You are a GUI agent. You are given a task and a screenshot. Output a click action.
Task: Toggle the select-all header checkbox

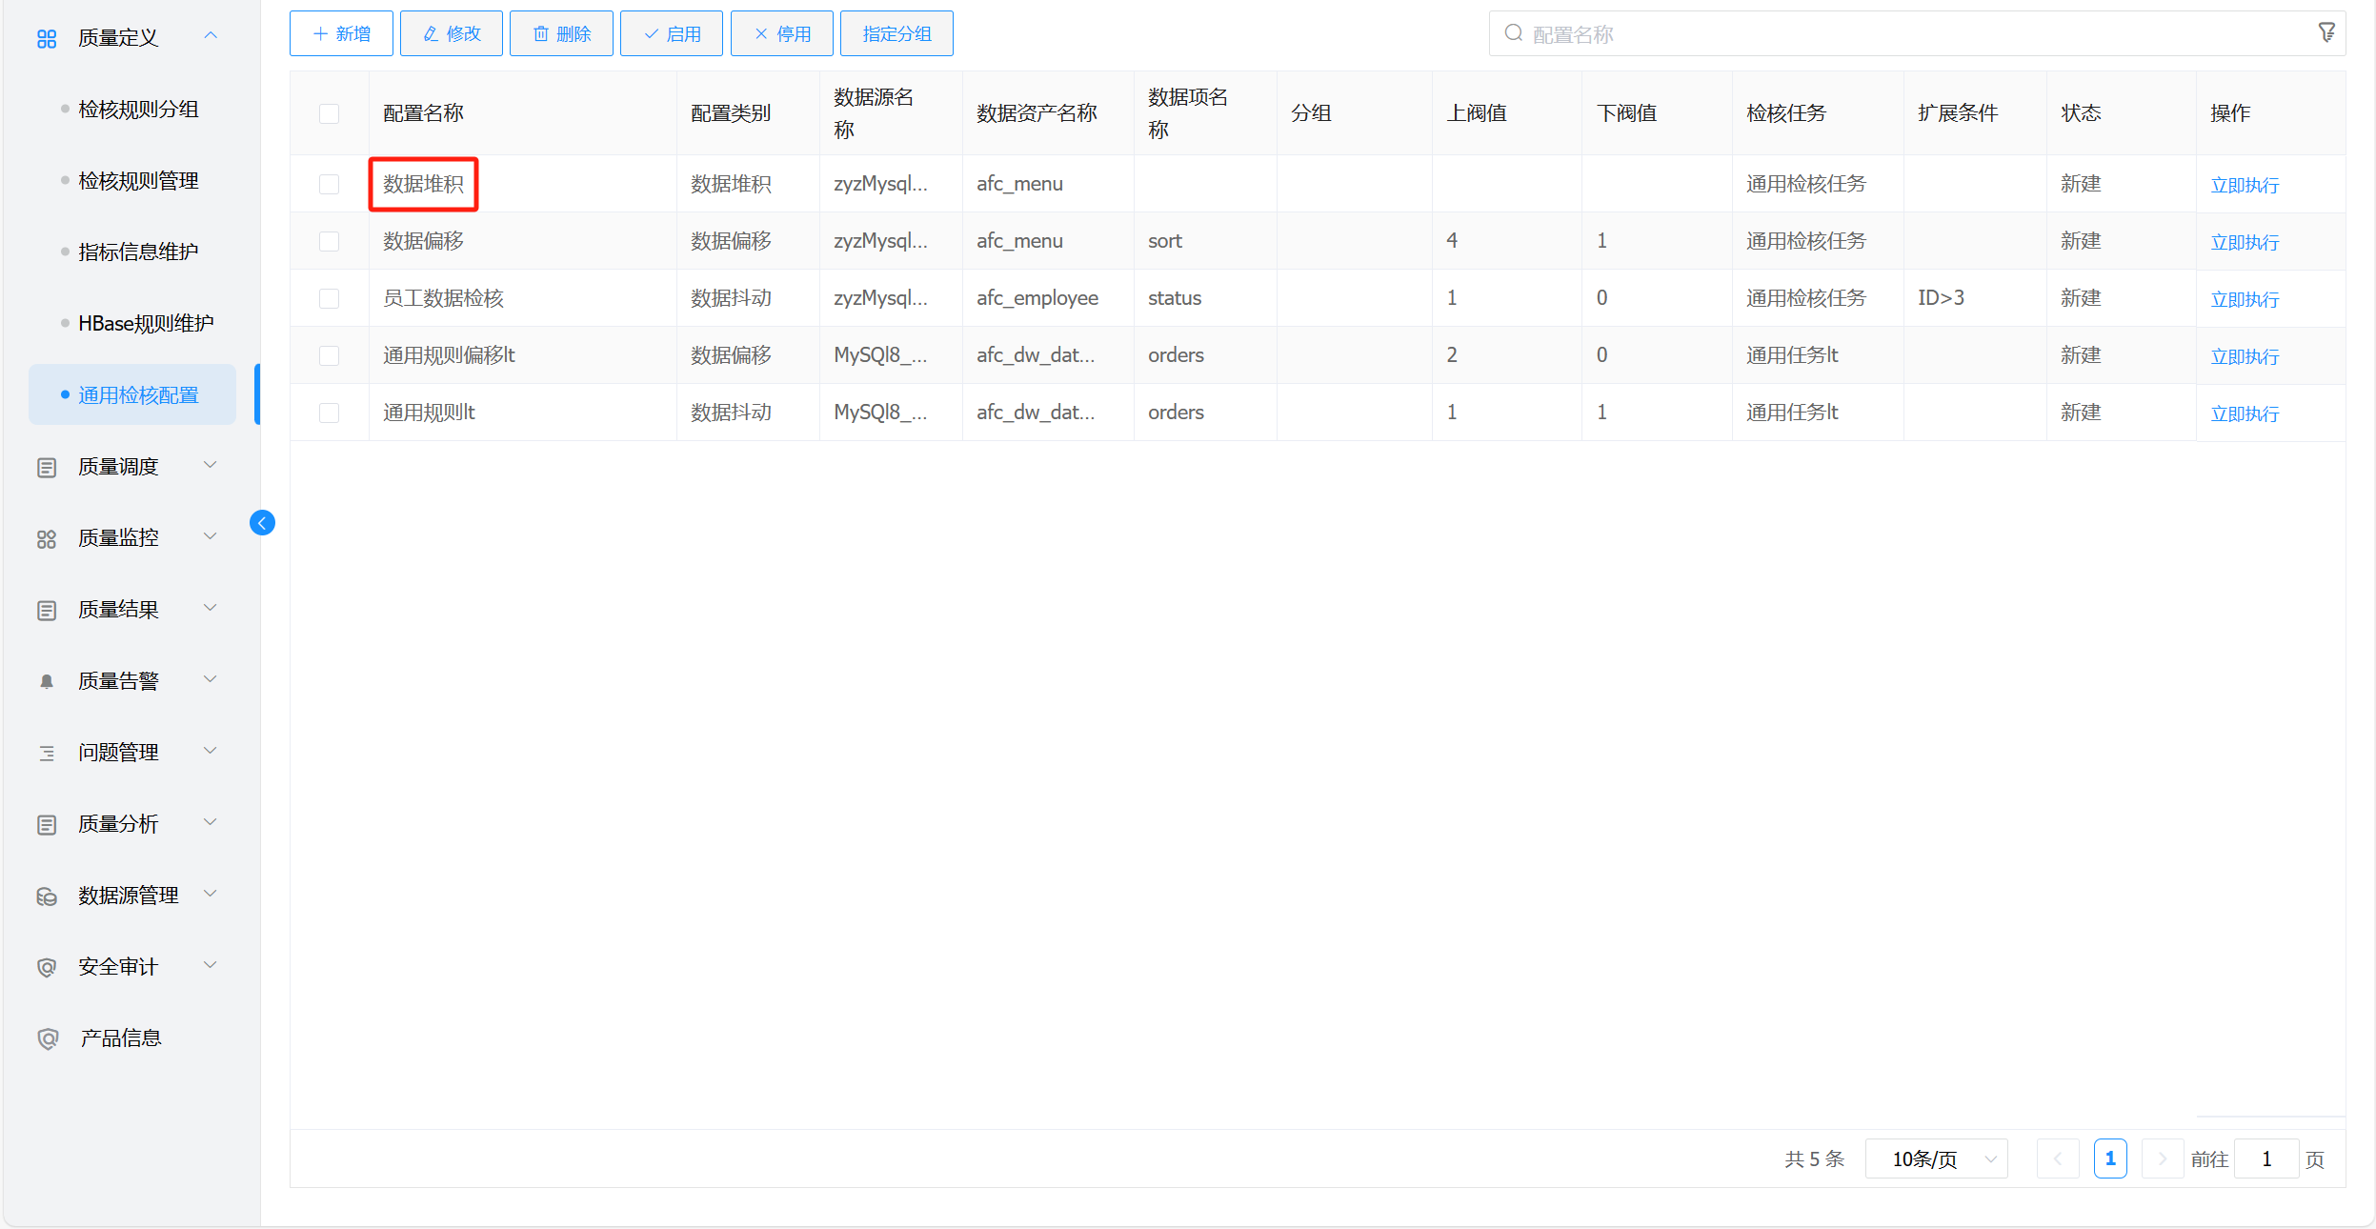[x=329, y=113]
